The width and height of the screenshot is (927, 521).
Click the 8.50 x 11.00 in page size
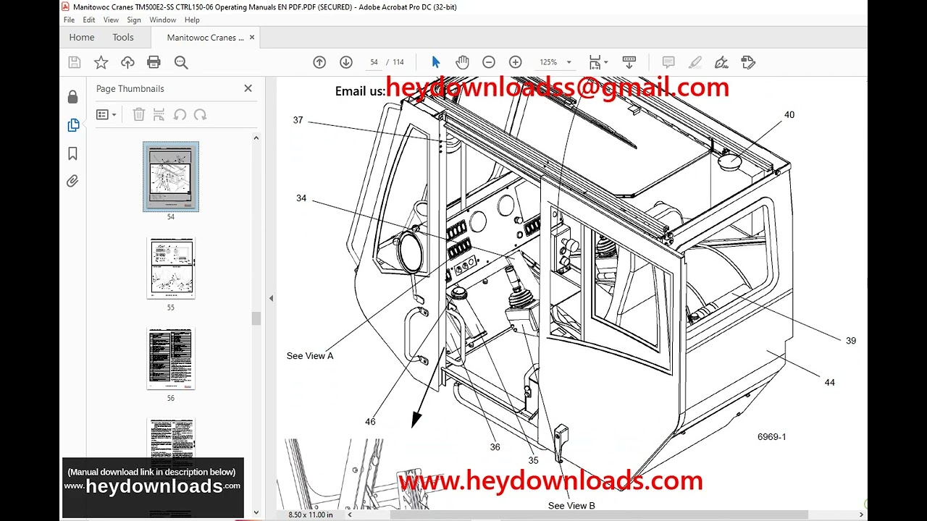tap(310, 514)
